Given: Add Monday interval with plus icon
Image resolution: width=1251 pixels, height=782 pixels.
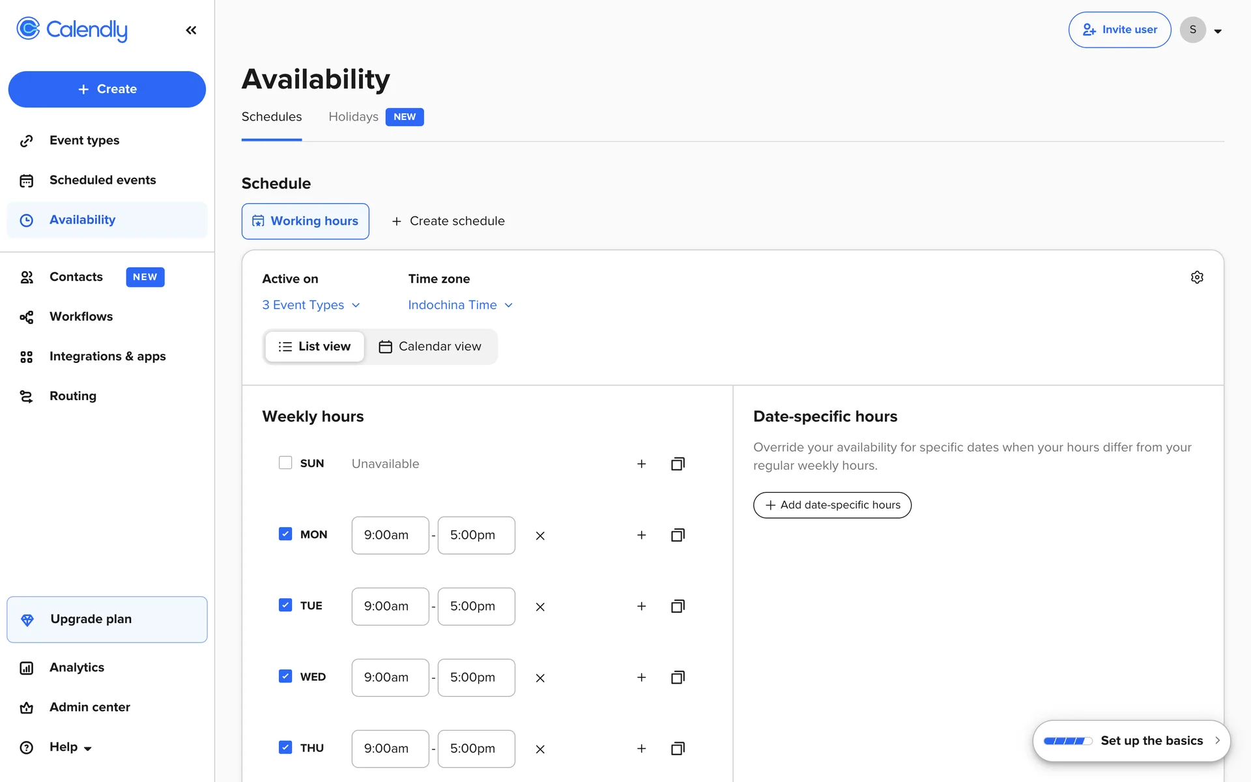Looking at the screenshot, I should 641,535.
